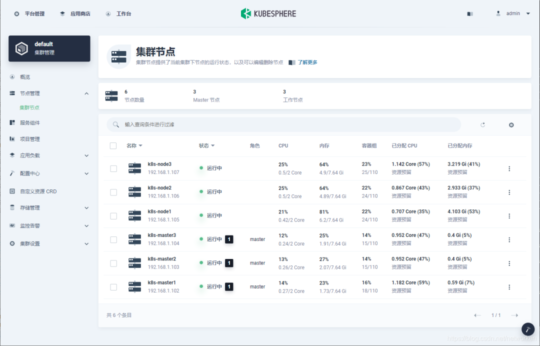Image resolution: width=540 pixels, height=346 pixels.
Task: Check the k8s-node1 row checkbox
Action: 113,216
